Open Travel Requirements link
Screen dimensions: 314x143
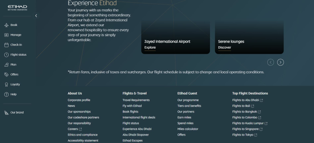point(136,100)
